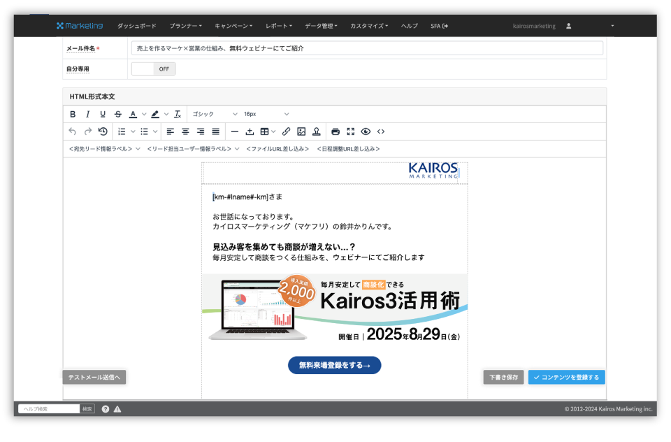
Task: Insert a hyperlink with the chain icon
Action: point(287,131)
